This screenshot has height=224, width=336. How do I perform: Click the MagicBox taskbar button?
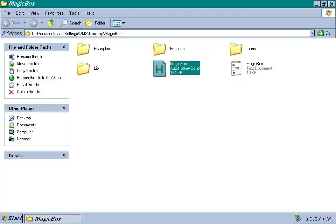(52, 218)
